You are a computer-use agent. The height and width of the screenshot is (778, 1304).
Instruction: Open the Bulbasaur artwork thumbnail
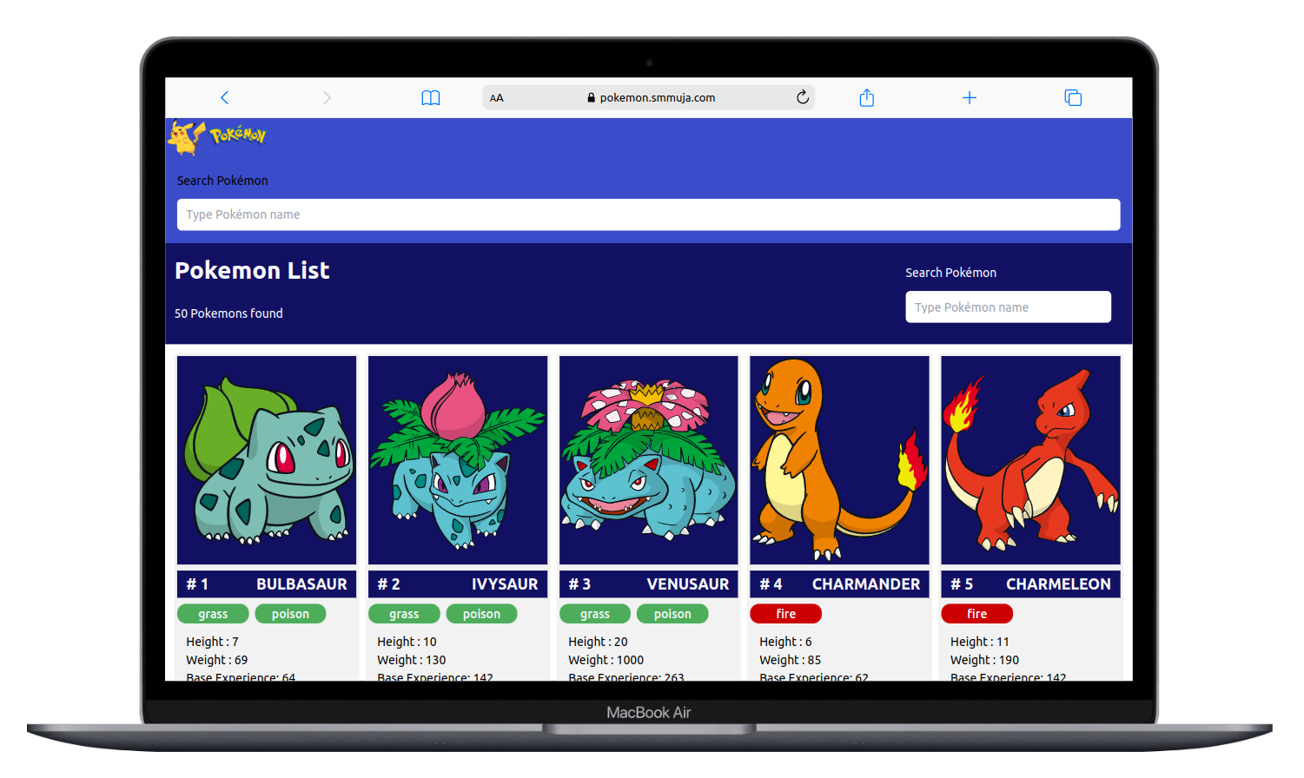pos(267,460)
